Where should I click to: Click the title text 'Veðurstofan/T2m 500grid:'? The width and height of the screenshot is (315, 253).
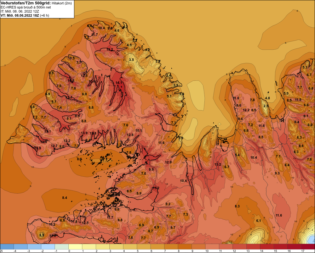pos(26,3)
